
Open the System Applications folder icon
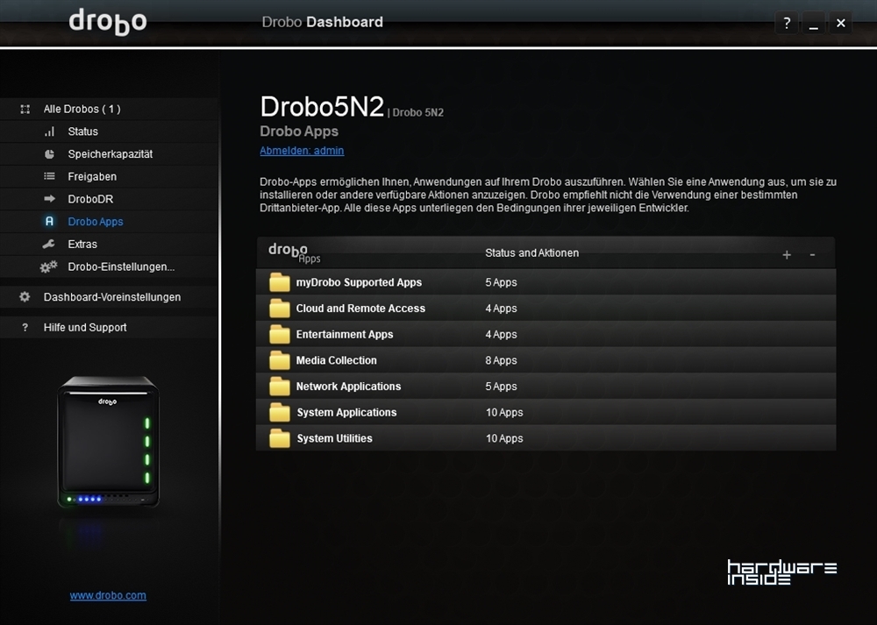point(280,412)
